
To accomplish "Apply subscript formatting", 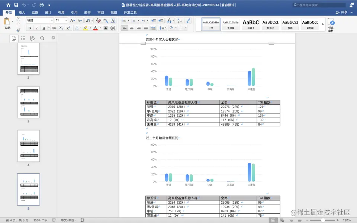I will (x=61, y=28).
